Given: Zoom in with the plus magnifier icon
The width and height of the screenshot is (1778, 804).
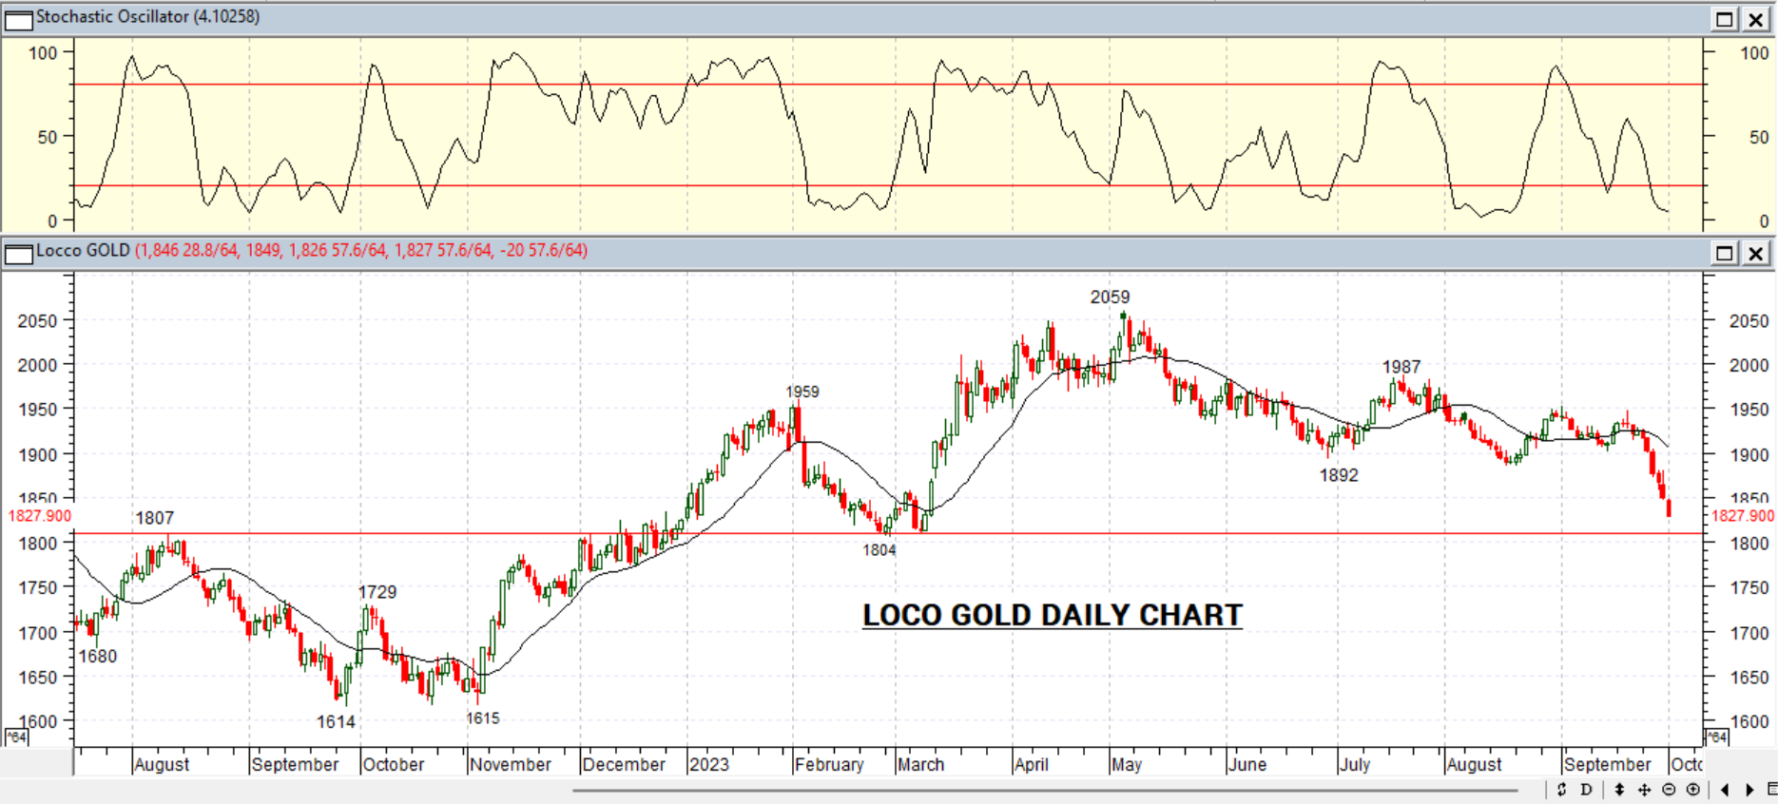Looking at the screenshot, I should point(1693,790).
